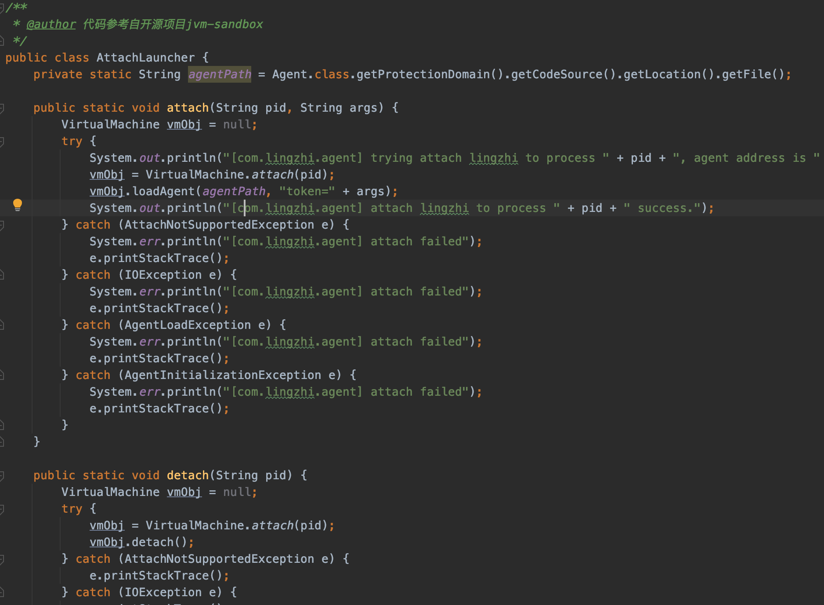The image size is (824, 605).
Task: Collapse the Javadoc comment at file top
Action: 2,7
